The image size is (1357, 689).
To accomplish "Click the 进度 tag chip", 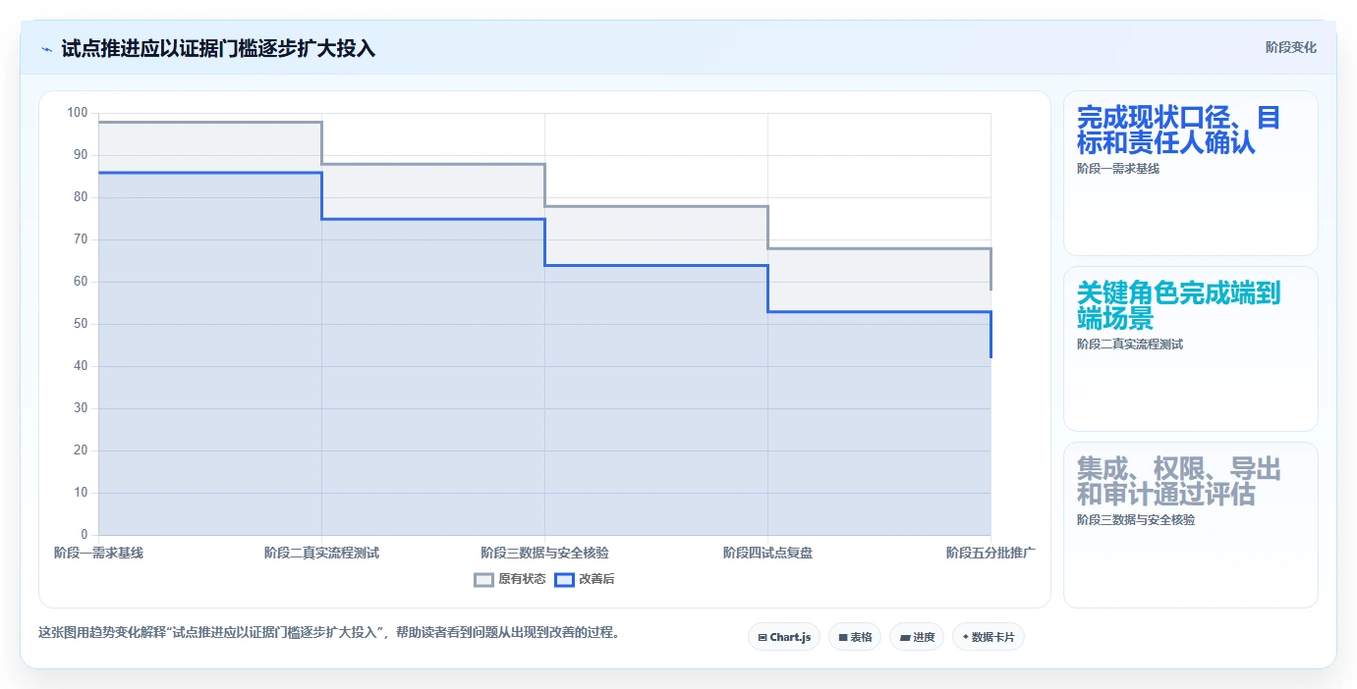I will [917, 637].
